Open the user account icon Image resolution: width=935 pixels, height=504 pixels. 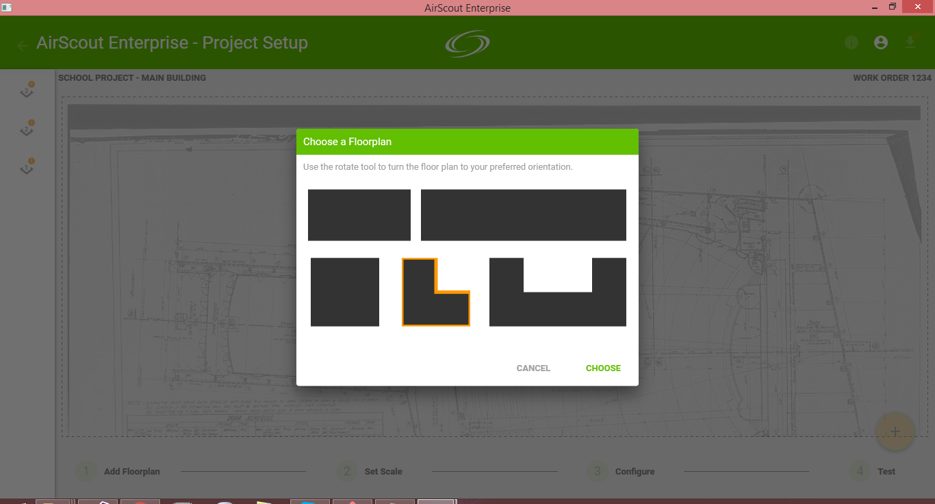click(881, 42)
